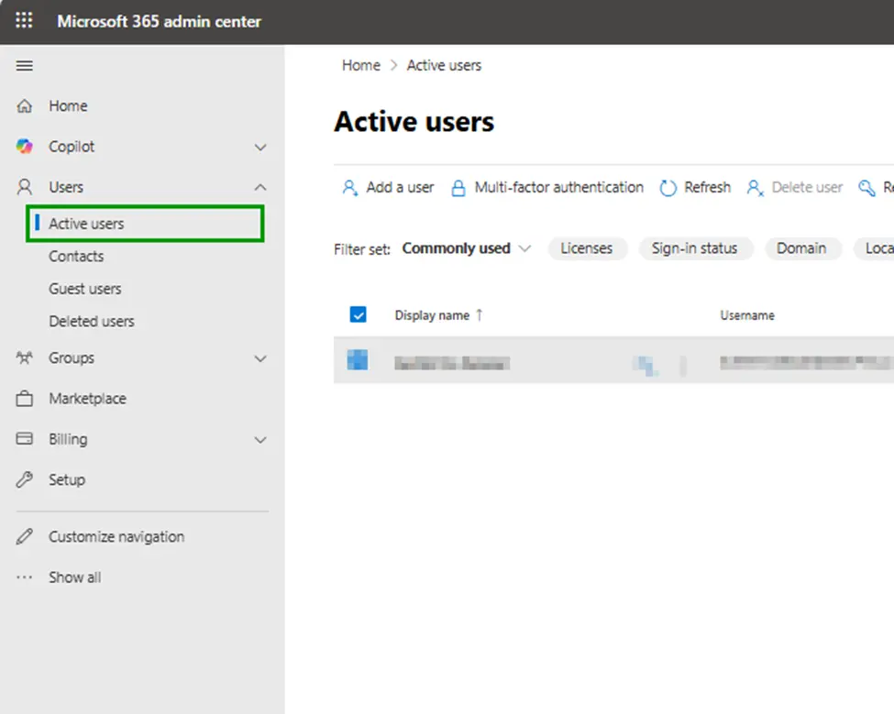This screenshot has height=714, width=894.
Task: Switch to the Contacts page
Action: tap(76, 256)
